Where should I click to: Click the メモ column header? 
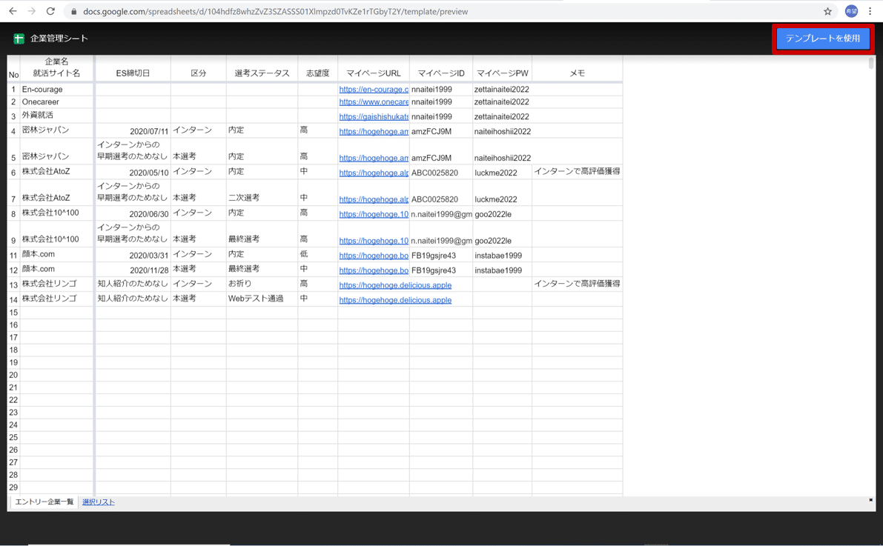(578, 73)
